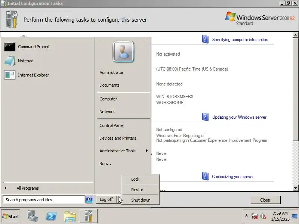Screen dimensions: 299x224
Task: Click help icon beside Customizing your server
Action: (x=205, y=176)
